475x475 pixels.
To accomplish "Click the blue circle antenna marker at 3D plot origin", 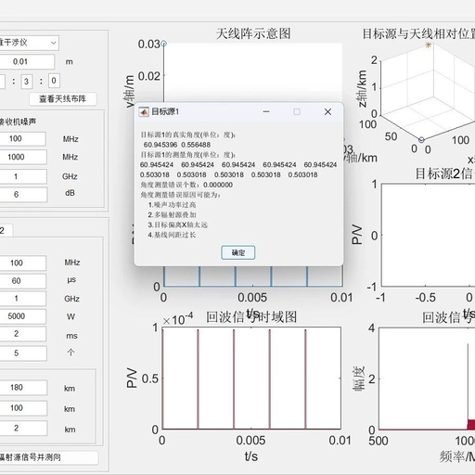I will [x=421, y=140].
